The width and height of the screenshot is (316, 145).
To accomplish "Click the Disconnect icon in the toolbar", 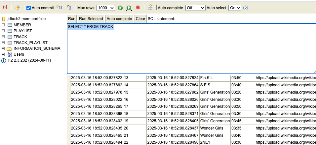I will 5,8.
